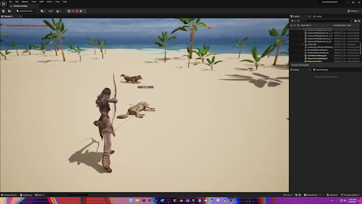Open the Revision Control menu
This screenshot has height=204, width=362.
coord(350,195)
